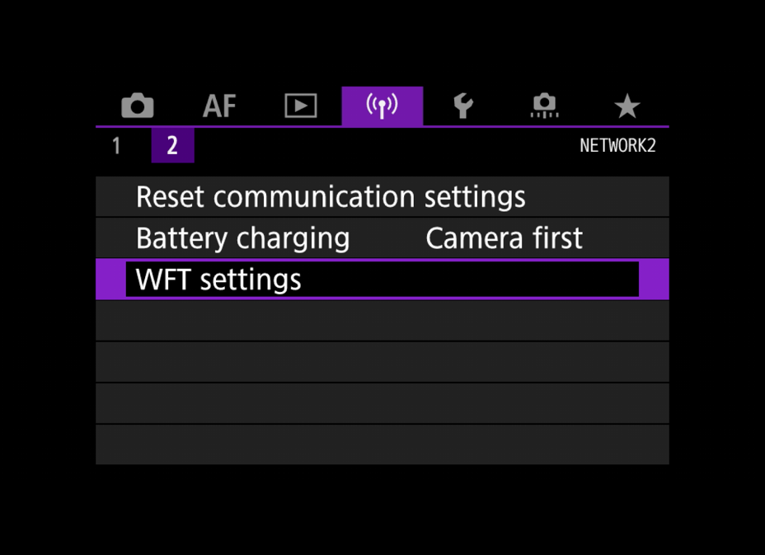Open the Playback menu tab icon
765x555 pixels.
301,106
